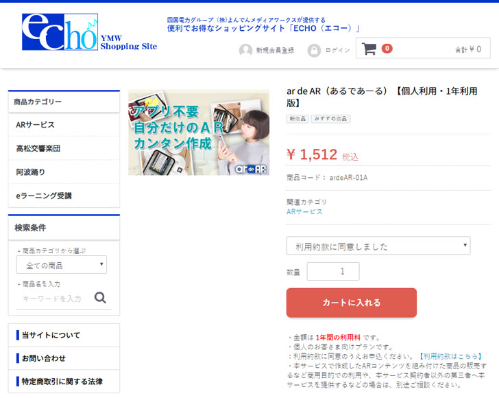499x398 pixels.
Task: Open the 新規会員登録 link
Action: click(275, 50)
